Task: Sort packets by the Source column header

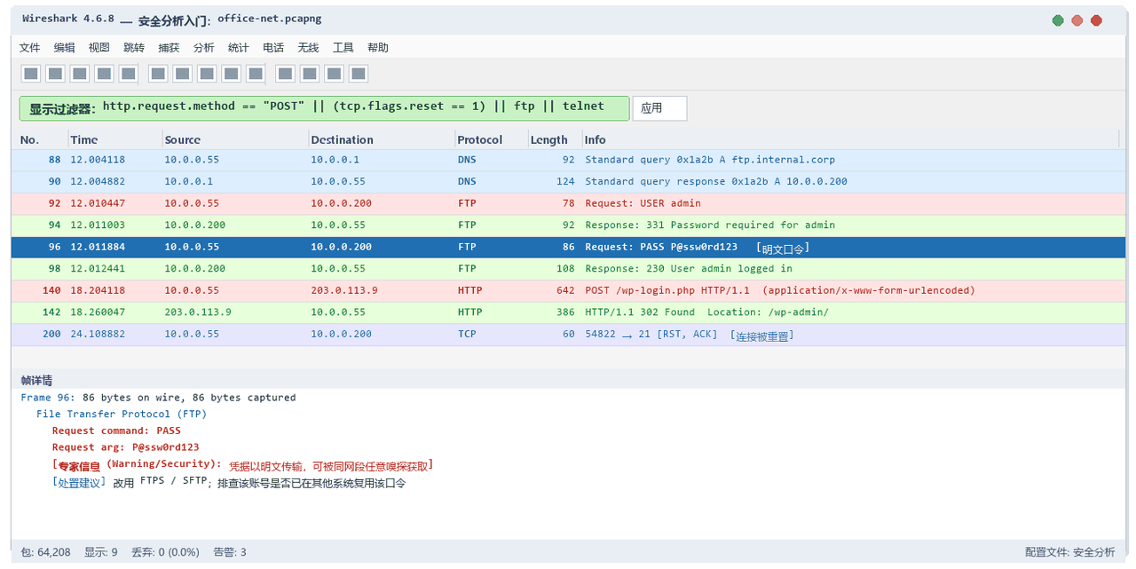Action: [x=234, y=139]
